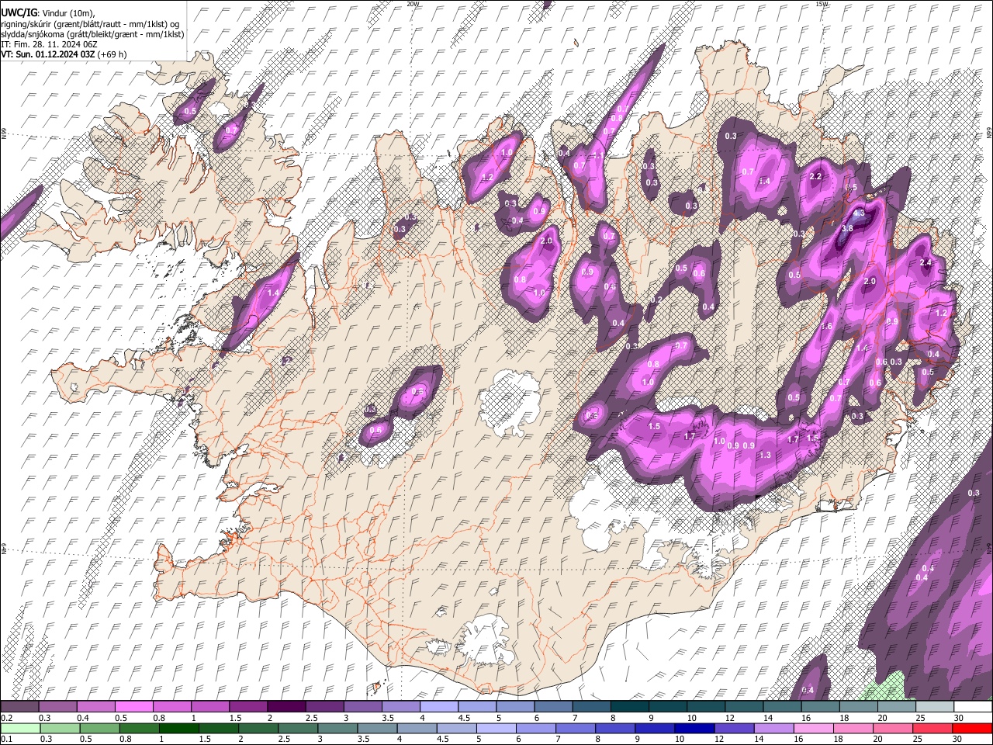This screenshot has width=993, height=745.
Task: Click the '2.4' precipitation value in the east
Action: click(x=925, y=263)
